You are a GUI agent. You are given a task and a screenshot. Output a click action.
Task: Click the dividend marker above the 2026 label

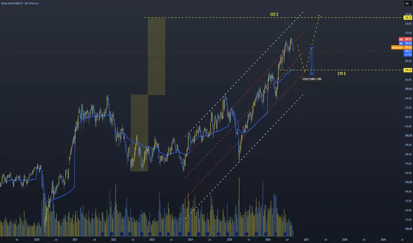266,234
